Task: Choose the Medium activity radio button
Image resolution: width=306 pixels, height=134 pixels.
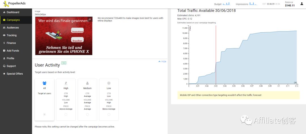Action: tap(88, 115)
